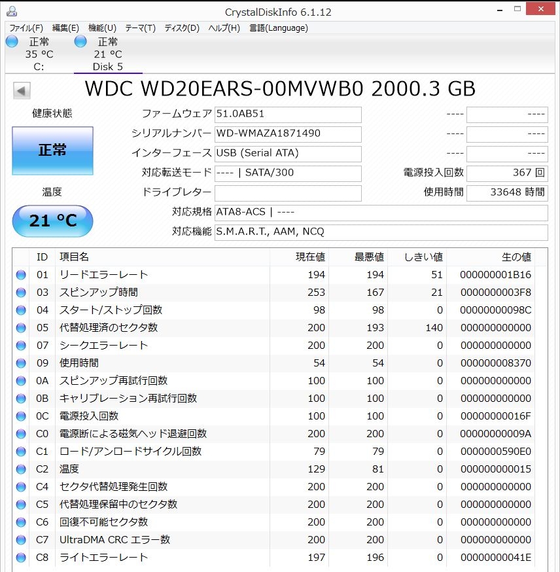Switch to the Disk 5 21 °C tab

click(107, 54)
